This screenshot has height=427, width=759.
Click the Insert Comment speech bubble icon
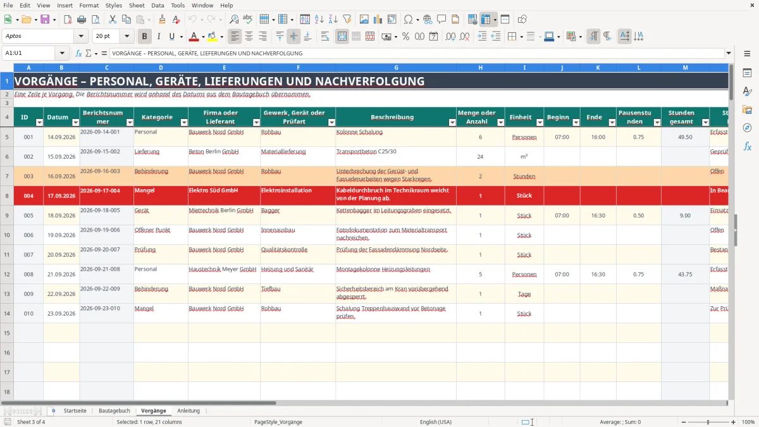(x=441, y=20)
